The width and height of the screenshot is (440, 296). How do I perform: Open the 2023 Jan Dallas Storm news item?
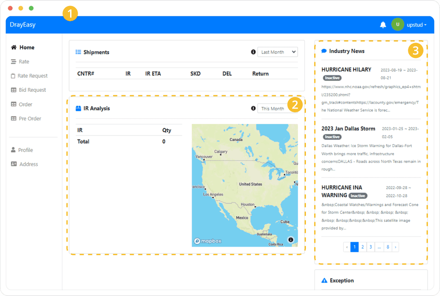pyautogui.click(x=348, y=129)
